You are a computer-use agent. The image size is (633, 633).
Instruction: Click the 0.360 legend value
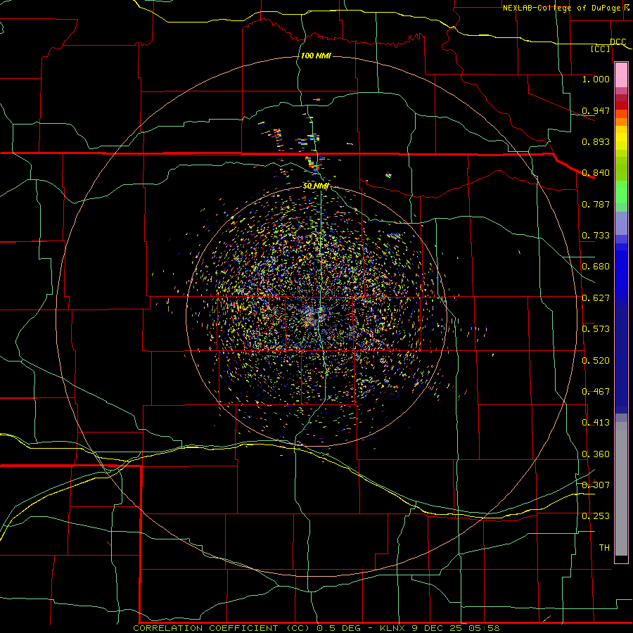pyautogui.click(x=596, y=454)
